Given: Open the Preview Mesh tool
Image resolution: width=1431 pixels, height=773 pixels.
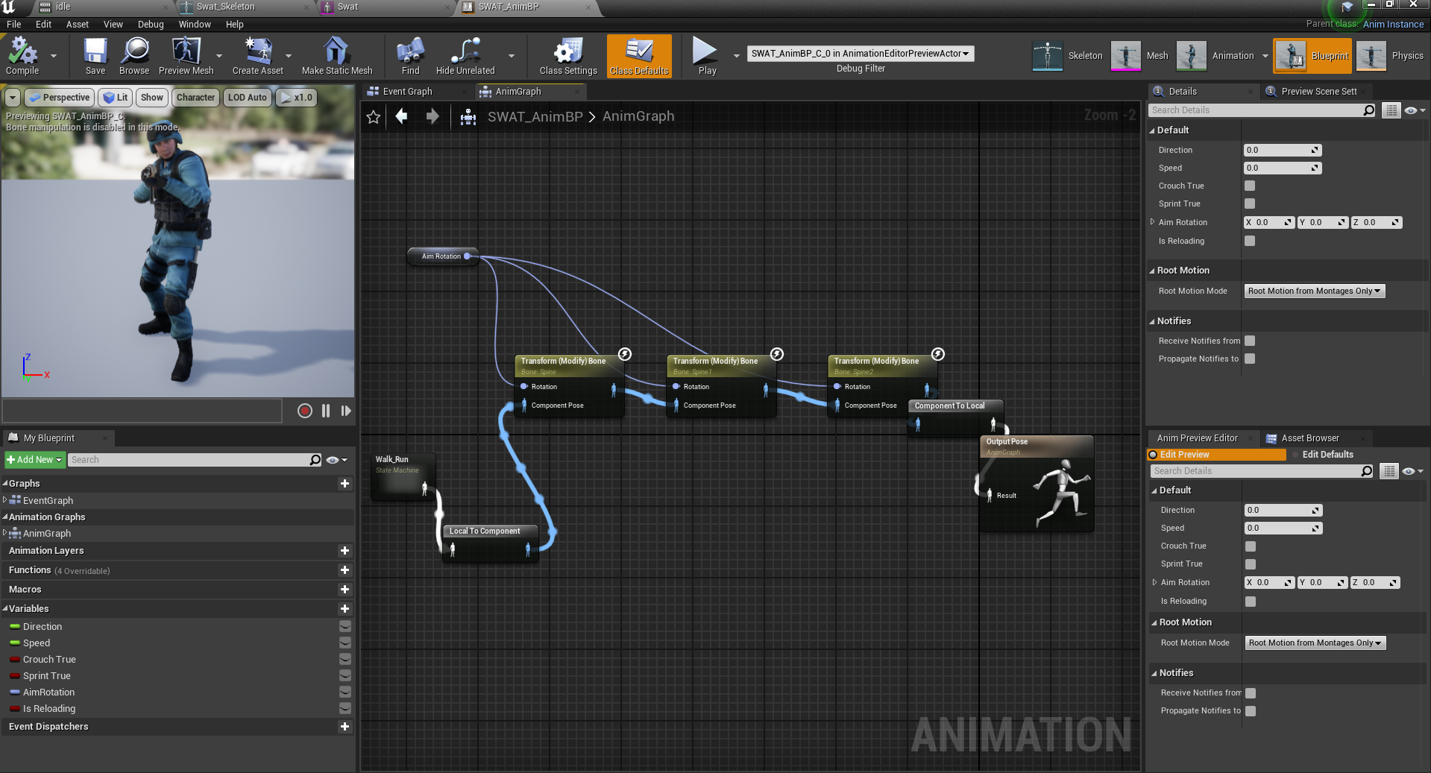Looking at the screenshot, I should [x=186, y=56].
